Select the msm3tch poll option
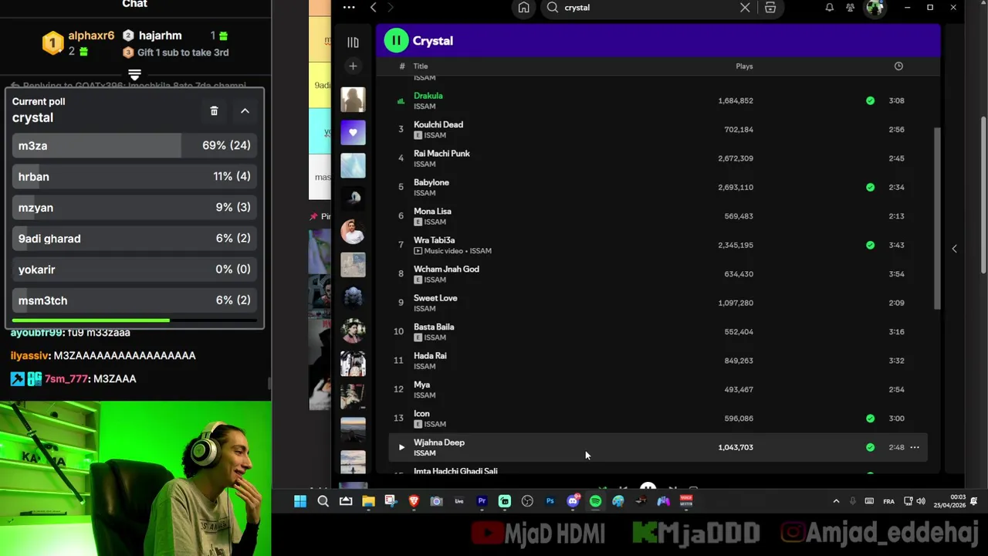The image size is (988, 556). click(134, 300)
